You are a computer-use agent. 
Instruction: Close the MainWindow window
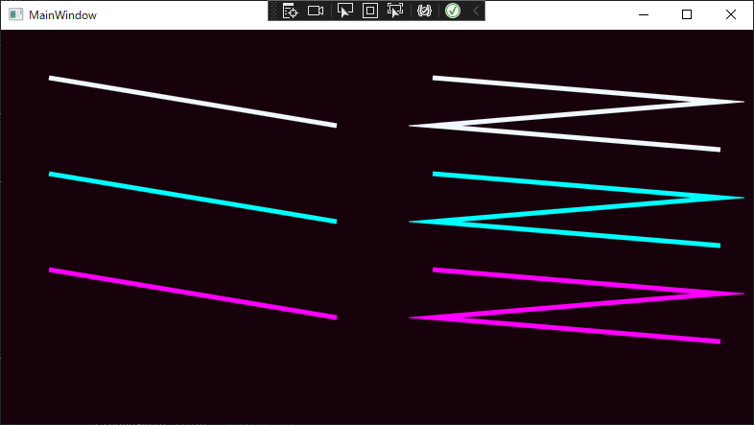point(730,15)
